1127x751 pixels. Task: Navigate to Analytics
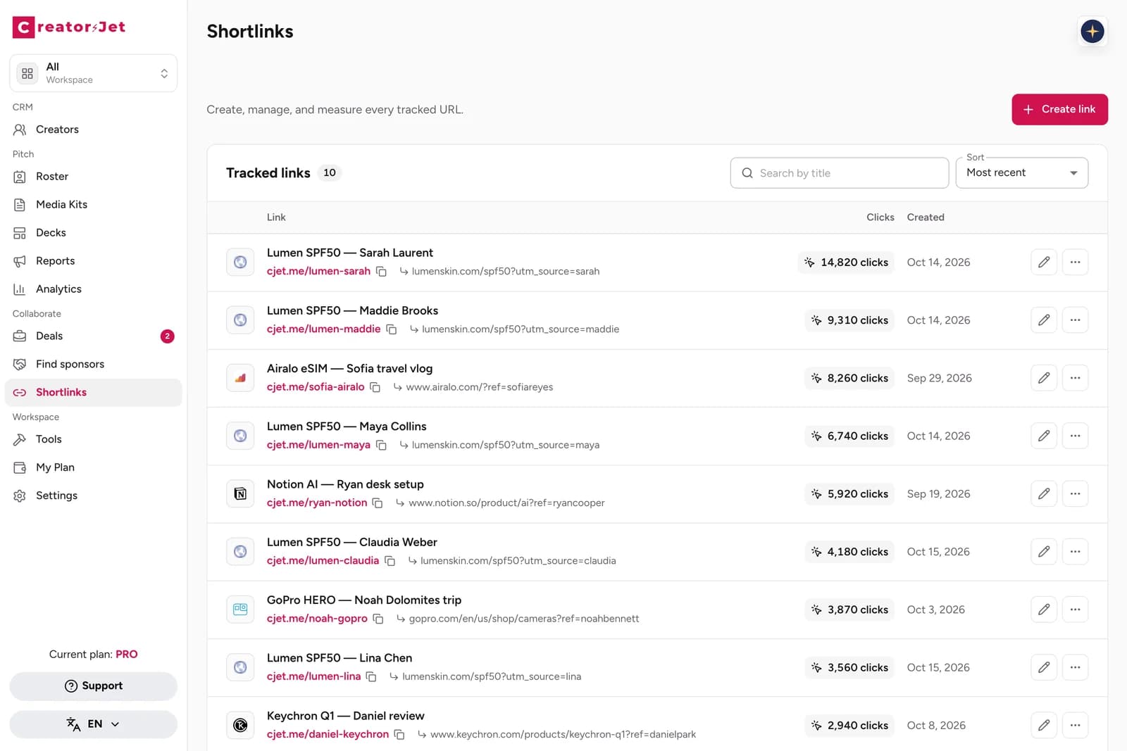(93, 289)
